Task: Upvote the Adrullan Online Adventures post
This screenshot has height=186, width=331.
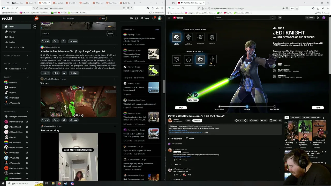Action: coord(42,73)
